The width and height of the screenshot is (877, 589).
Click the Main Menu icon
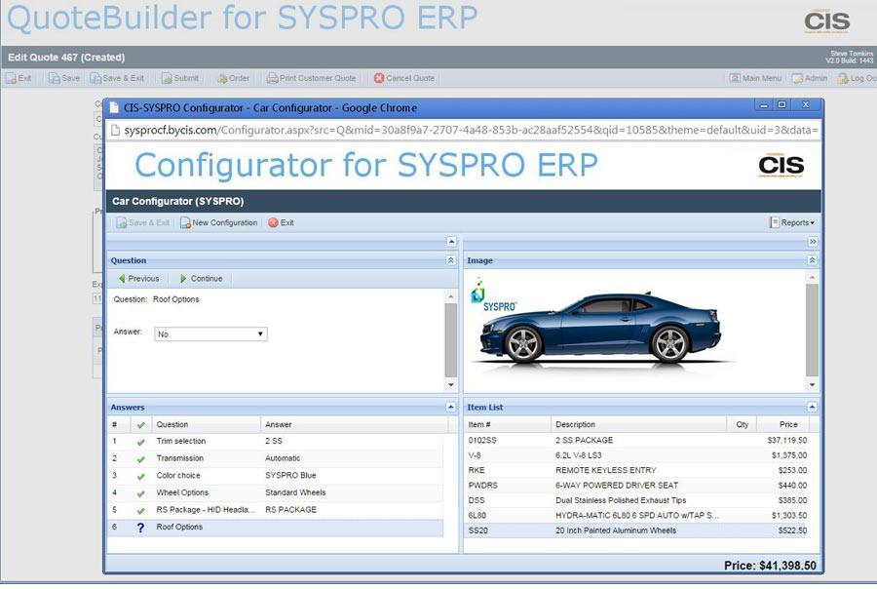(736, 78)
